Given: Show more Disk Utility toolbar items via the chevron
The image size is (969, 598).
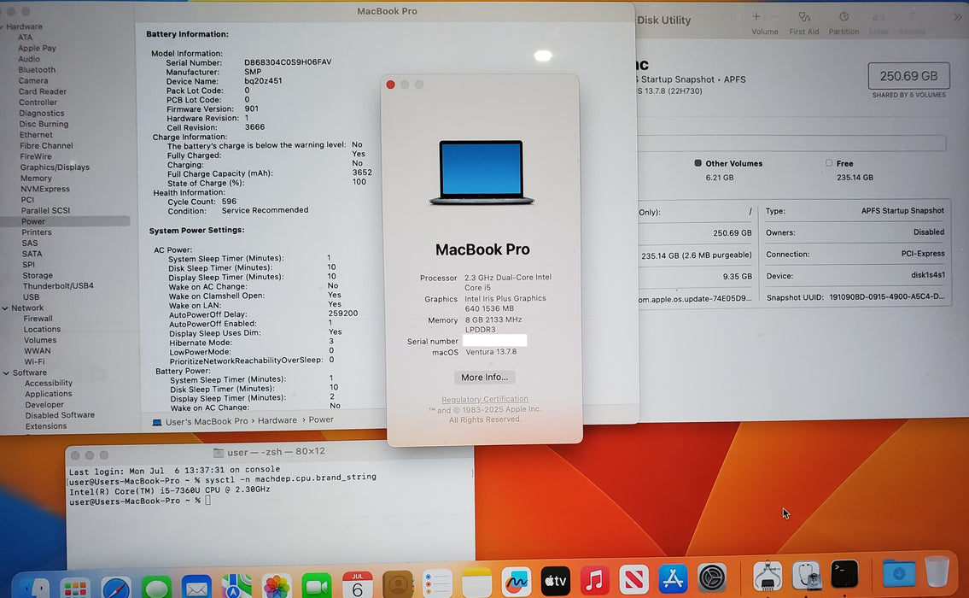Looking at the screenshot, I should click(x=957, y=17).
